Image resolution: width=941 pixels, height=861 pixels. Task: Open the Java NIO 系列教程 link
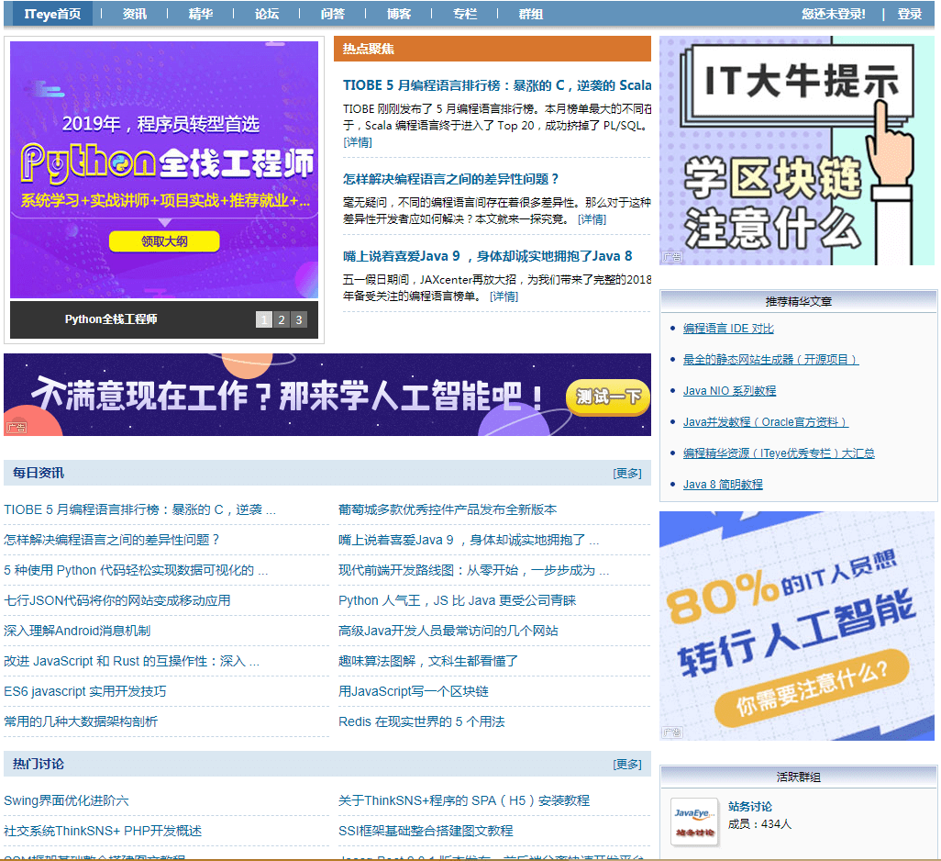pyautogui.click(x=729, y=391)
